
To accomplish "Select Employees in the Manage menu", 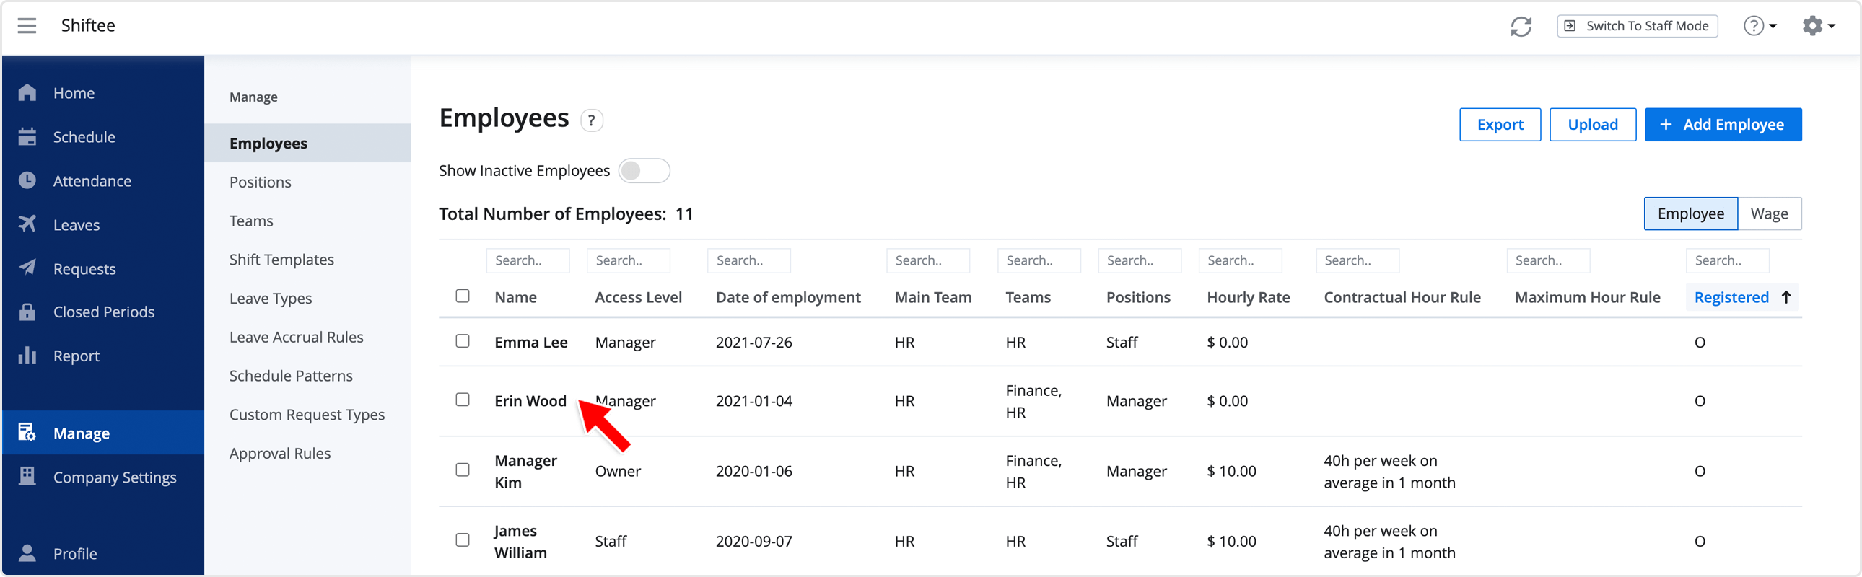I will pyautogui.click(x=308, y=143).
